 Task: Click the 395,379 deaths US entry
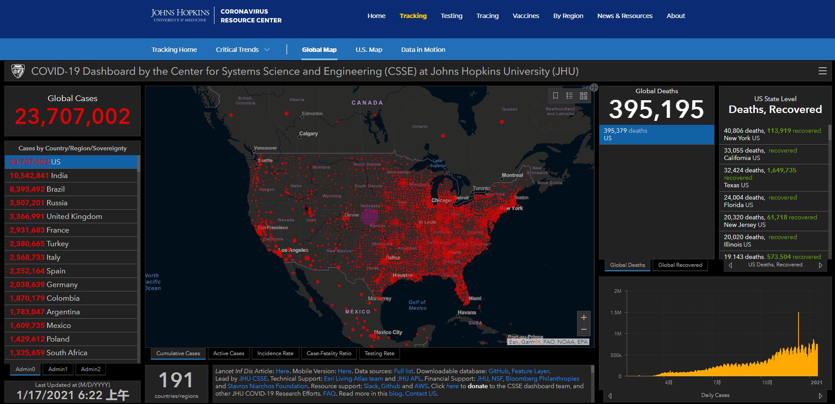657,135
